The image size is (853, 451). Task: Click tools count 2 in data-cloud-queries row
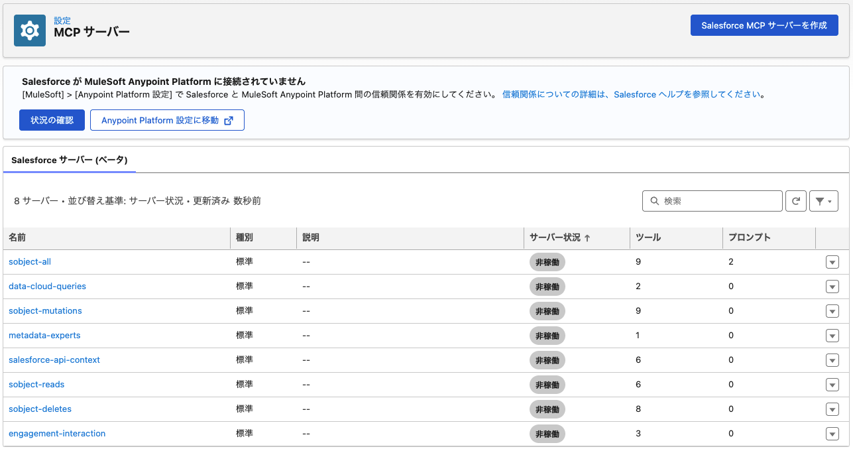point(638,287)
